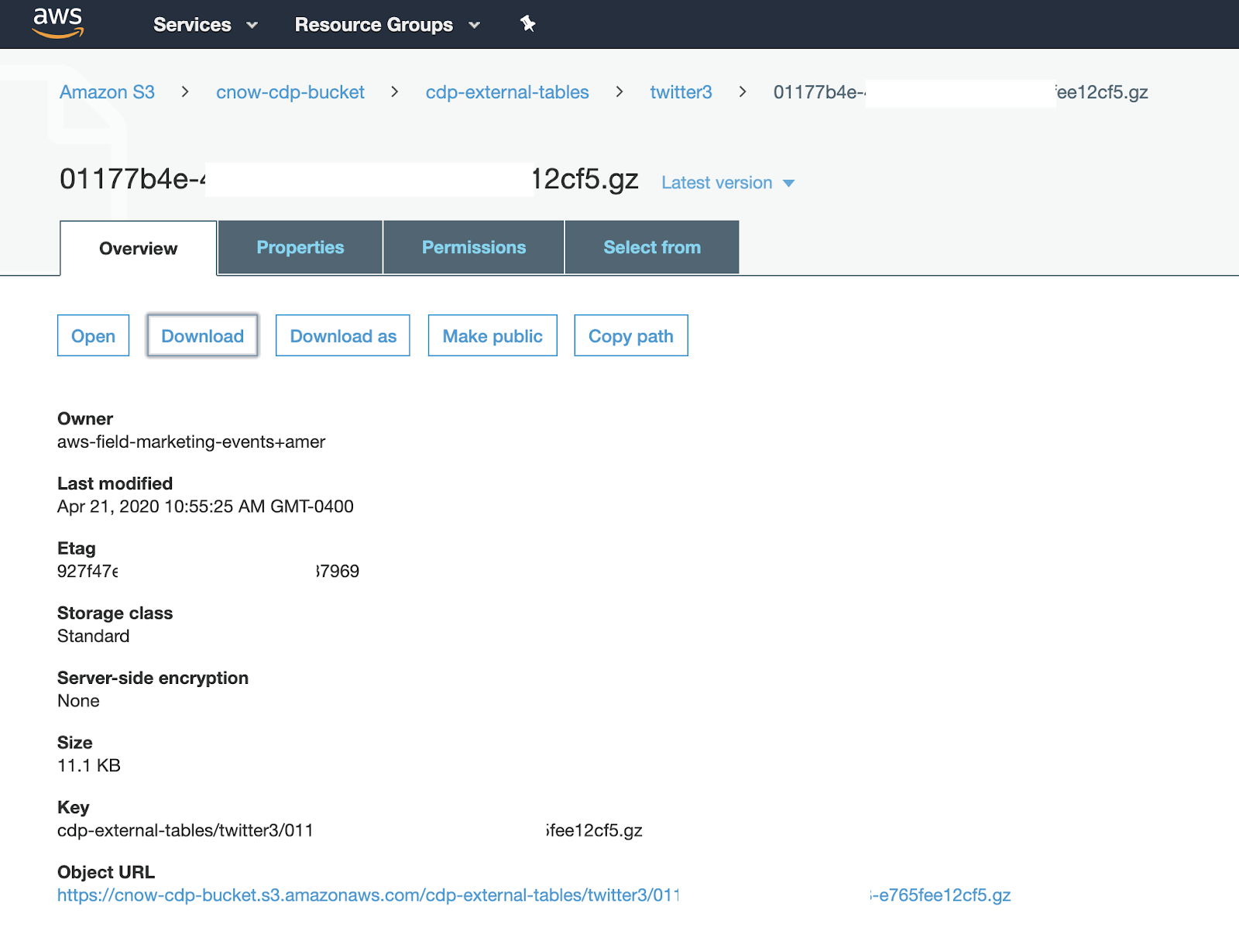Select the file name at breadcrumb end
Viewport: 1239px width, 931px height.
coord(960,92)
